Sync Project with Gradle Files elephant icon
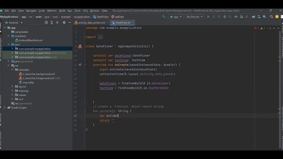The width and height of the screenshot is (283, 159). [253, 17]
